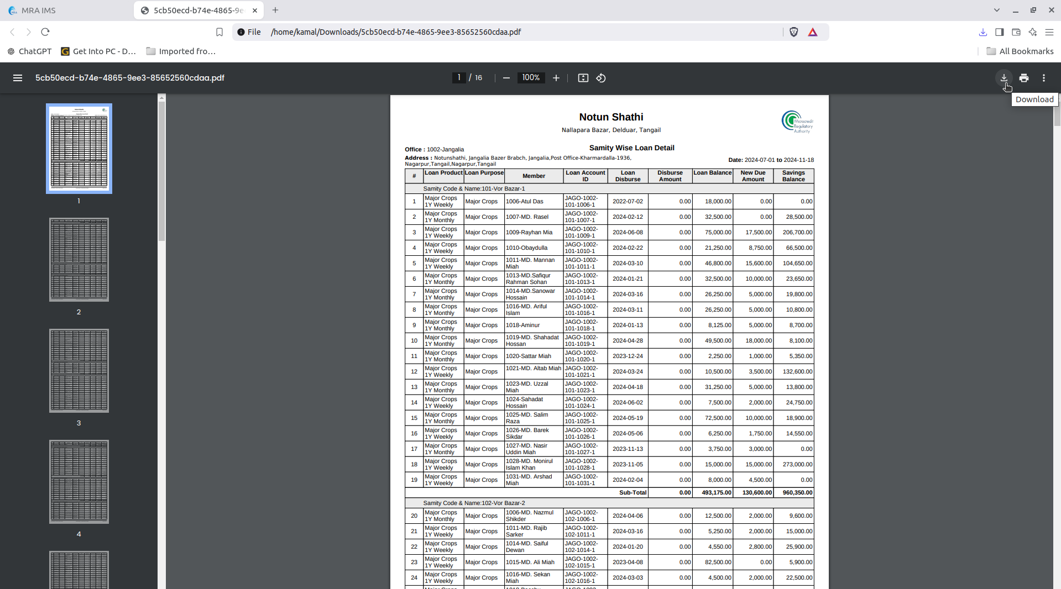This screenshot has width=1061, height=589.
Task: Click the Sub-Total label
Action: click(633, 493)
